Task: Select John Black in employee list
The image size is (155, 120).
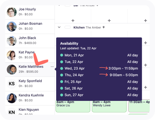Action: coord(30,41)
